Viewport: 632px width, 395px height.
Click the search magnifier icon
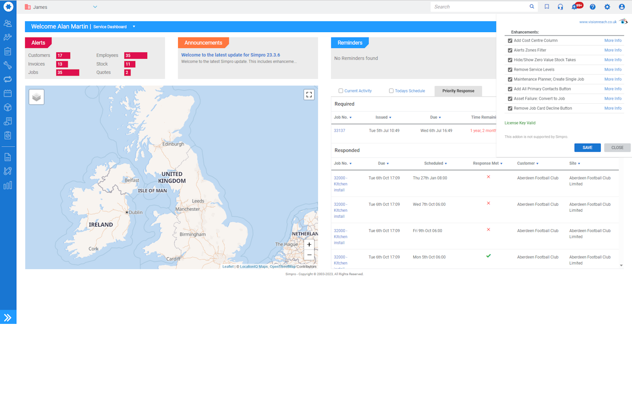[532, 7]
